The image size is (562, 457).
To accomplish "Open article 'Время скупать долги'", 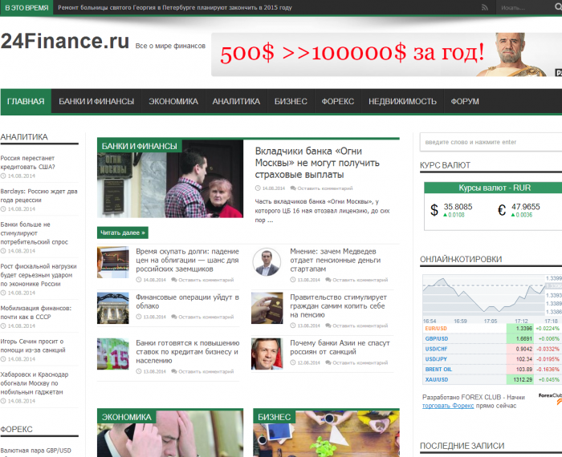I will tap(187, 261).
